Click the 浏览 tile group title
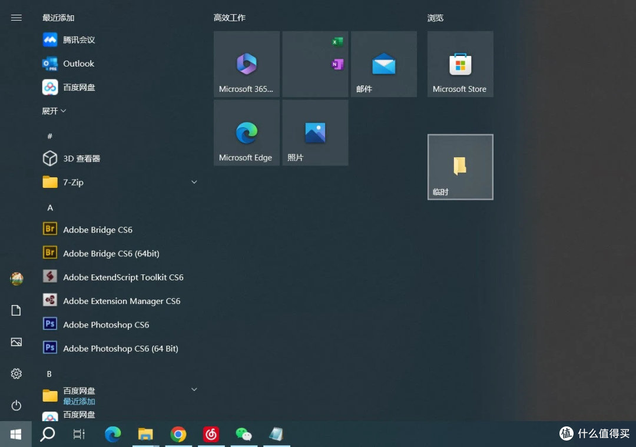Screen dimensions: 636x447 point(435,18)
